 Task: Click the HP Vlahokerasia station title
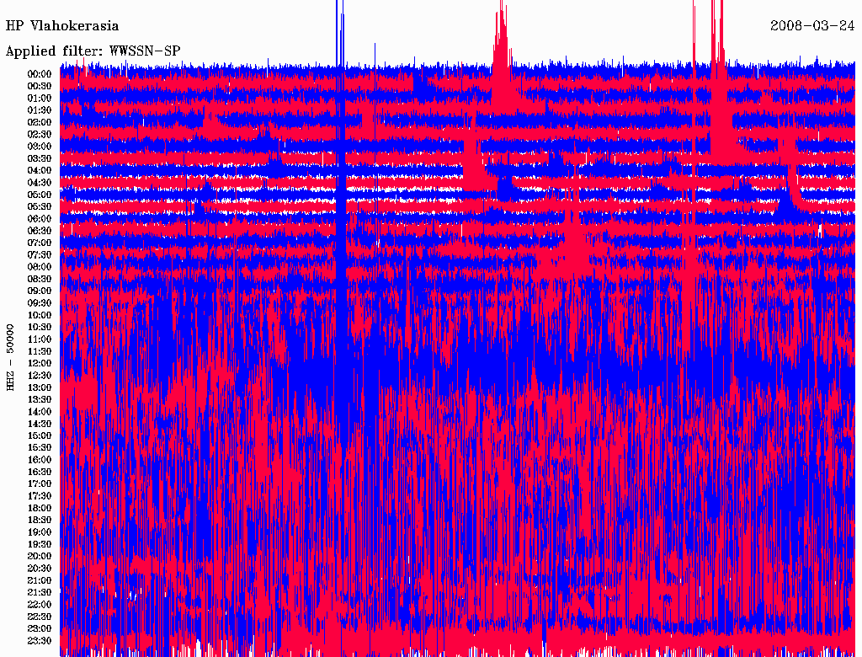pos(62,26)
